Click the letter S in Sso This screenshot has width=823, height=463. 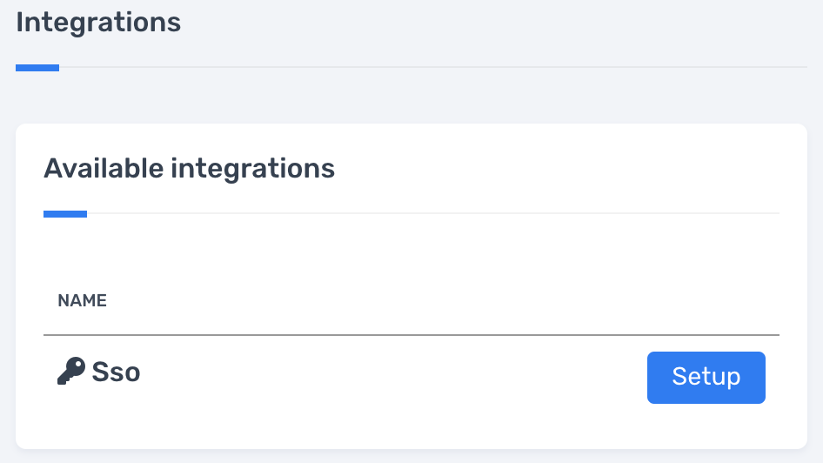100,372
